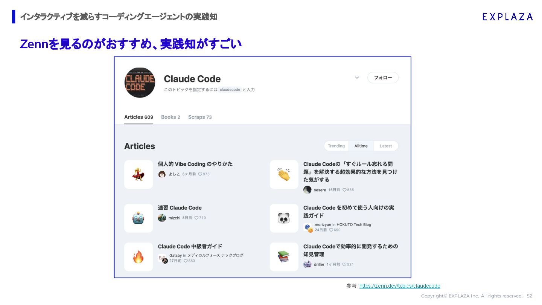Click driller's avatar icon
This screenshot has height=305, width=542.
pos(307,264)
